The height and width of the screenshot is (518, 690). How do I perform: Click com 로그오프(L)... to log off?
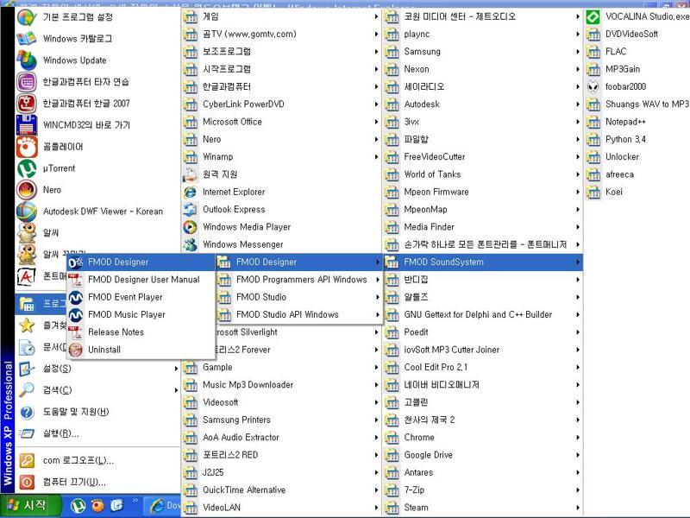pyautogui.click(x=97, y=460)
